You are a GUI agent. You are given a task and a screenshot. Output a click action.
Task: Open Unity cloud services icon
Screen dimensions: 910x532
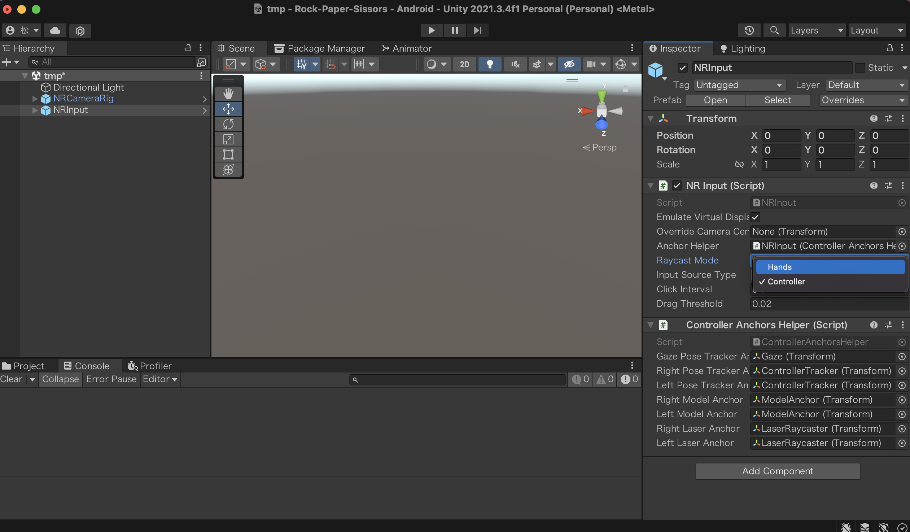(x=55, y=30)
